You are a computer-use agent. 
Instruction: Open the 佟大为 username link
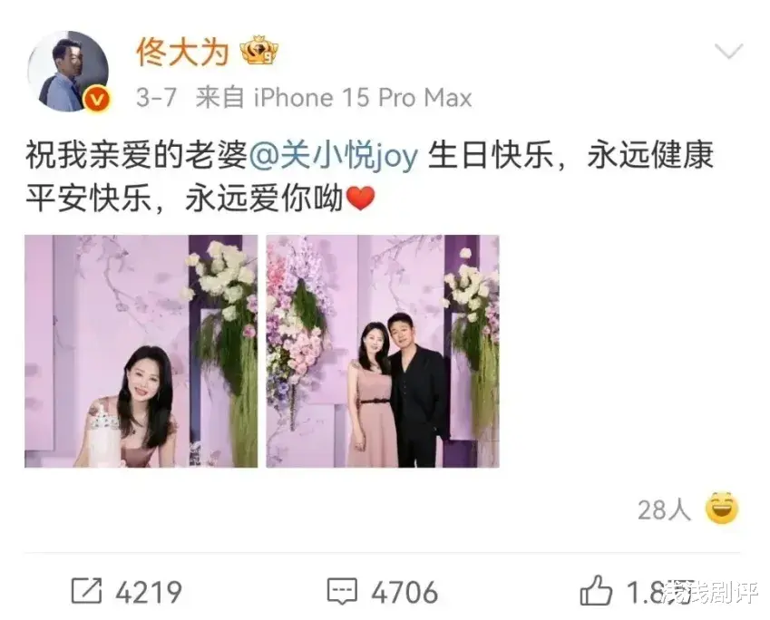click(x=182, y=52)
